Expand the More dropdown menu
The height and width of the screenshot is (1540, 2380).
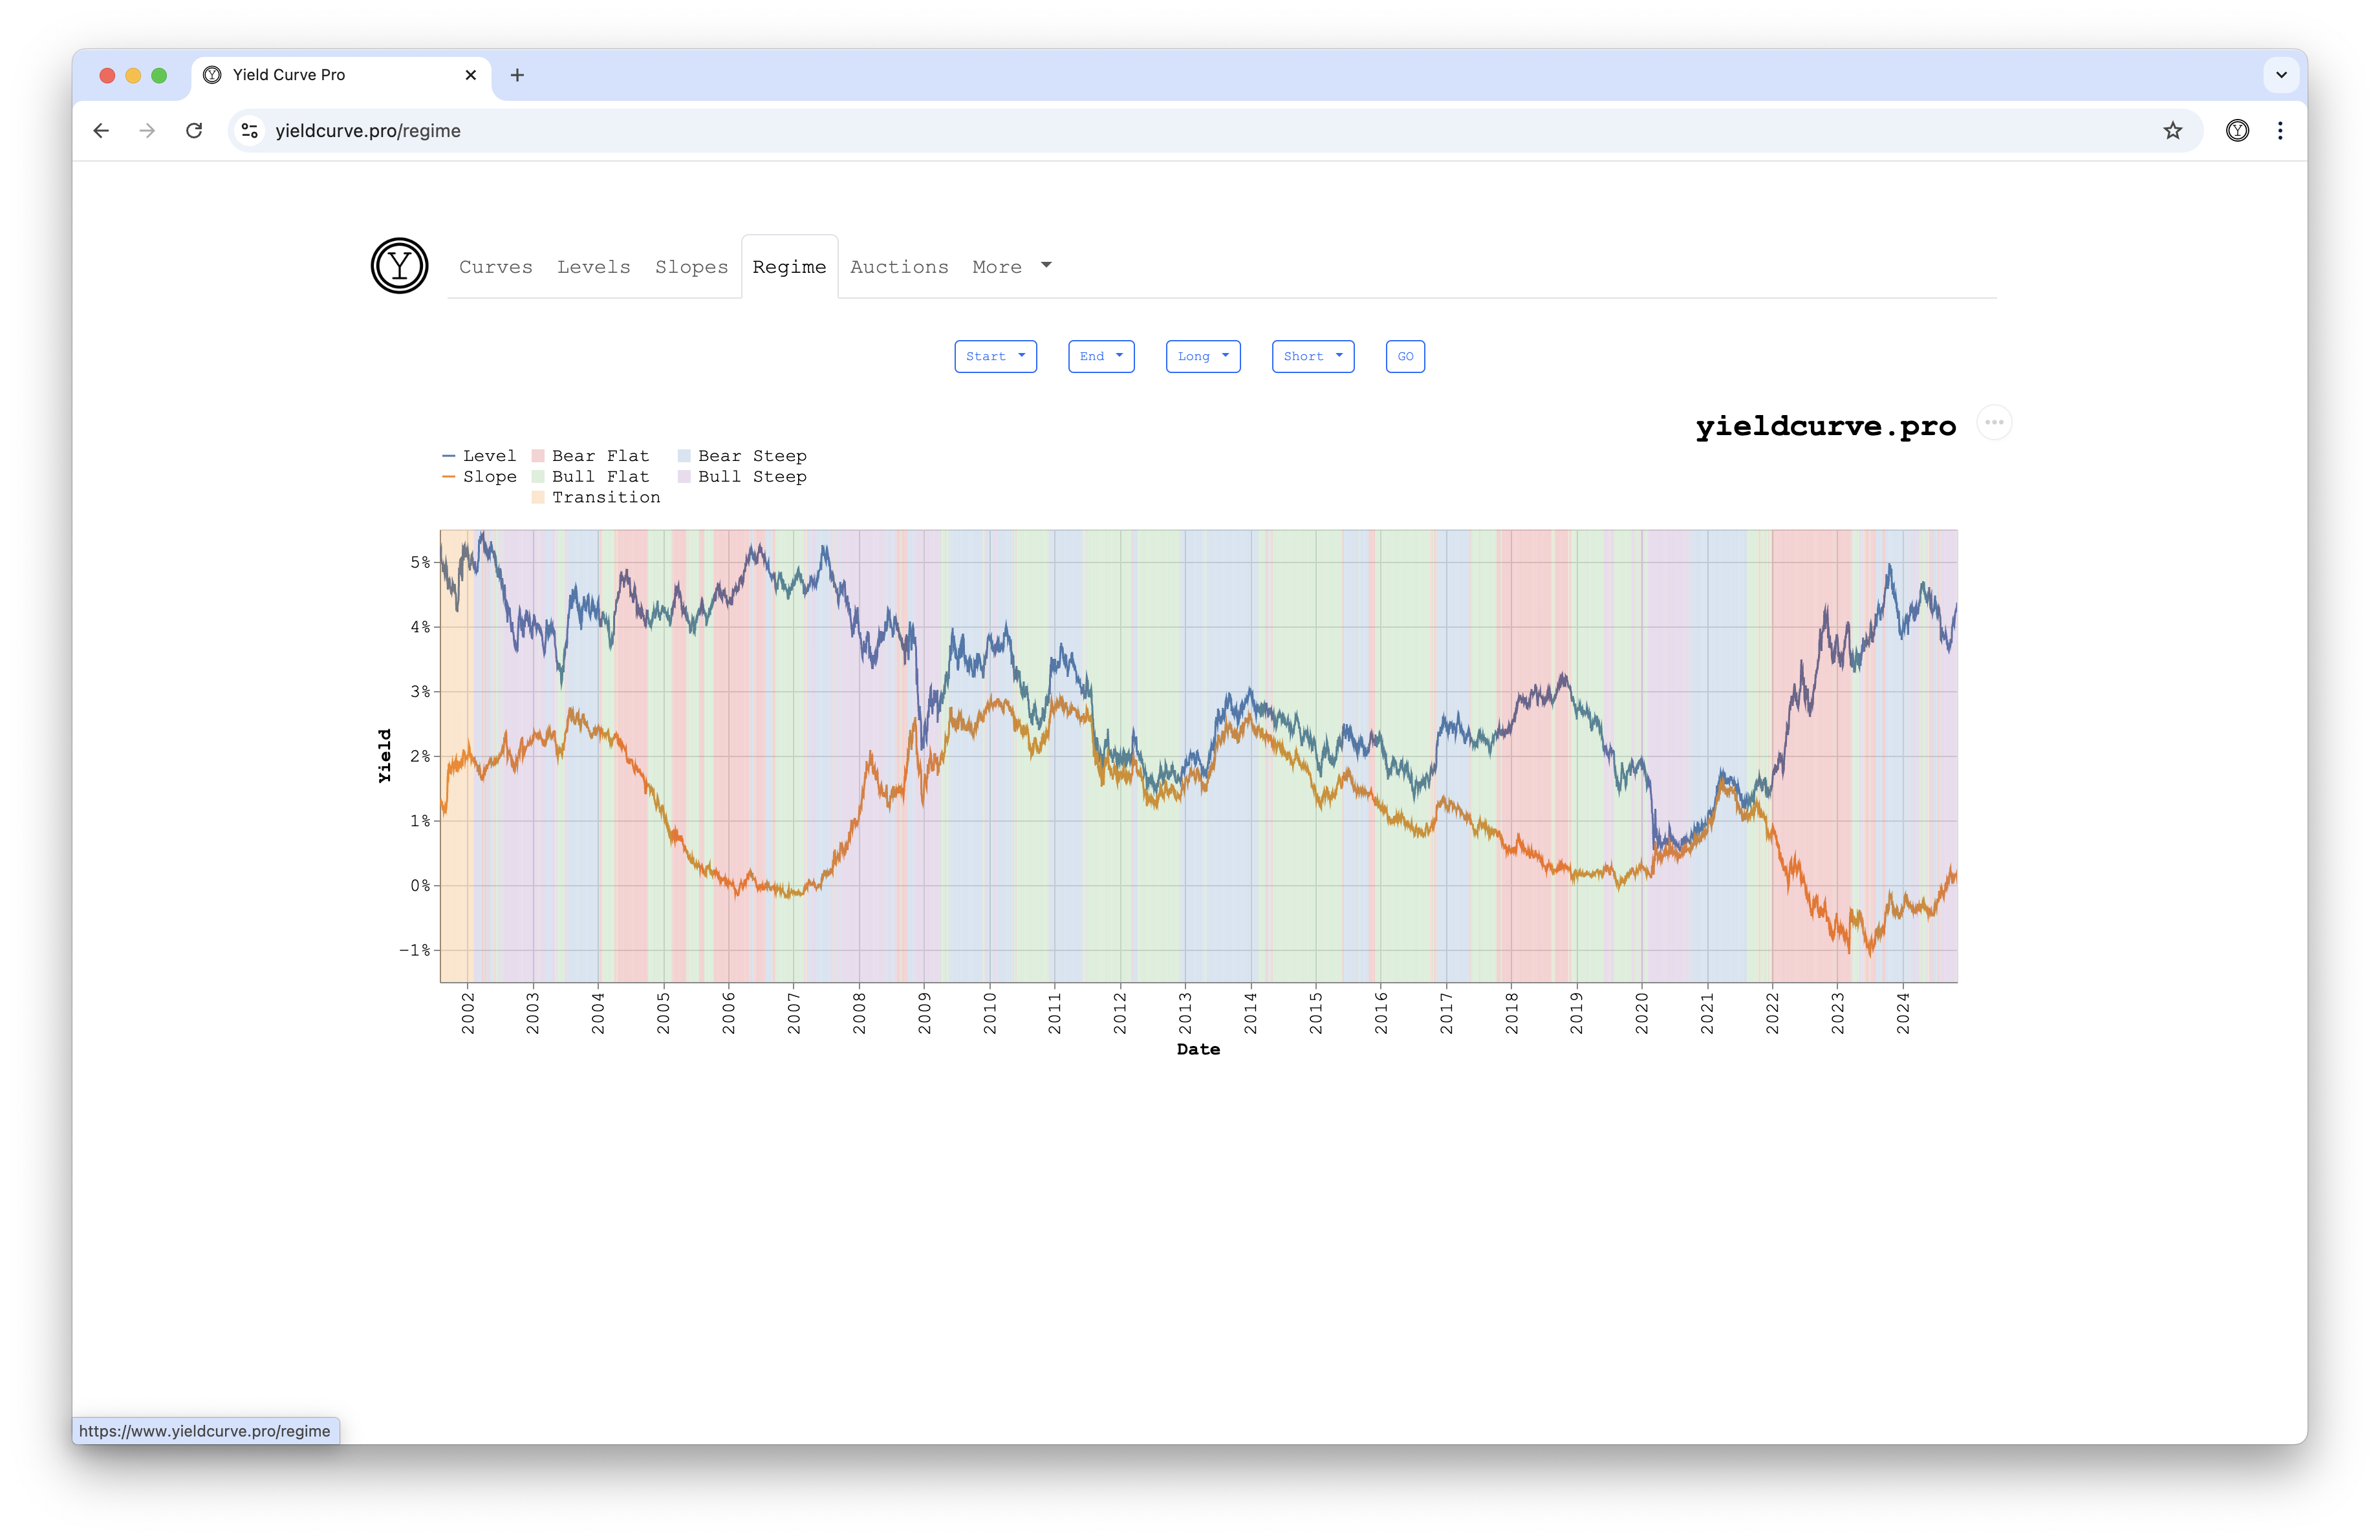tap(1012, 267)
